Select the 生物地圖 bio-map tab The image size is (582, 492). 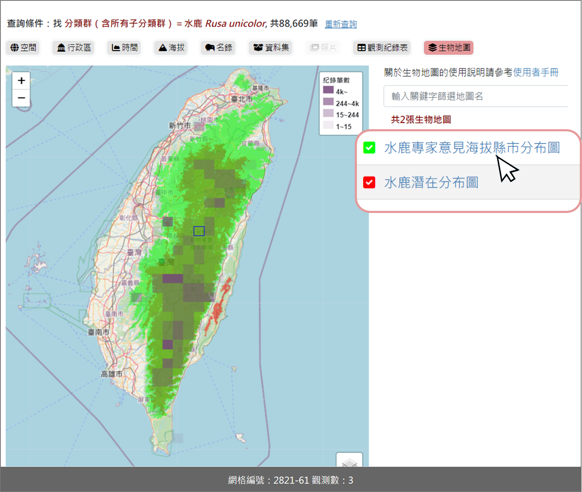(x=449, y=48)
